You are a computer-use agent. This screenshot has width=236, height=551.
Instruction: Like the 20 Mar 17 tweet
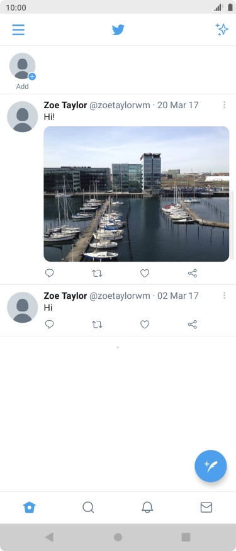pos(145,273)
